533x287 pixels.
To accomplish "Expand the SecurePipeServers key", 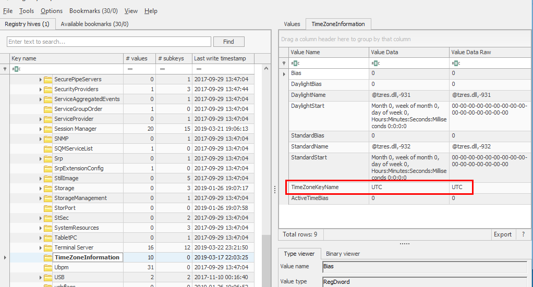I will [41, 80].
